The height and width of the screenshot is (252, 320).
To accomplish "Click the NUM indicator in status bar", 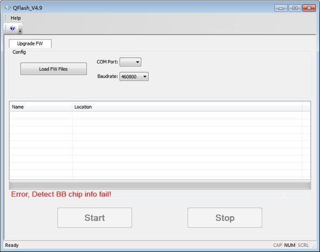I will pos(290,245).
